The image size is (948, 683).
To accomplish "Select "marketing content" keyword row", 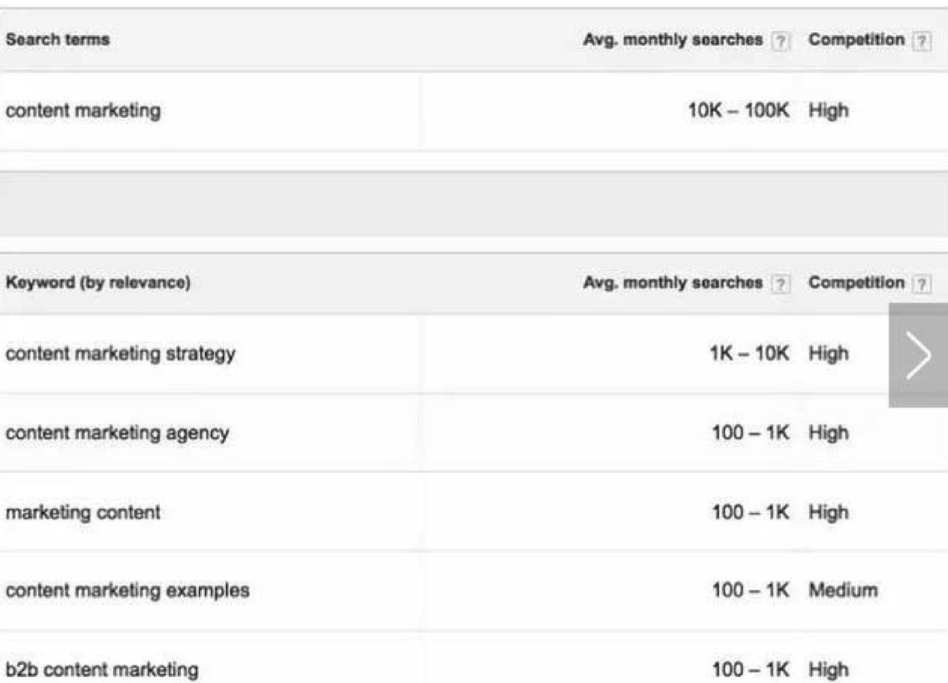I will [83, 513].
